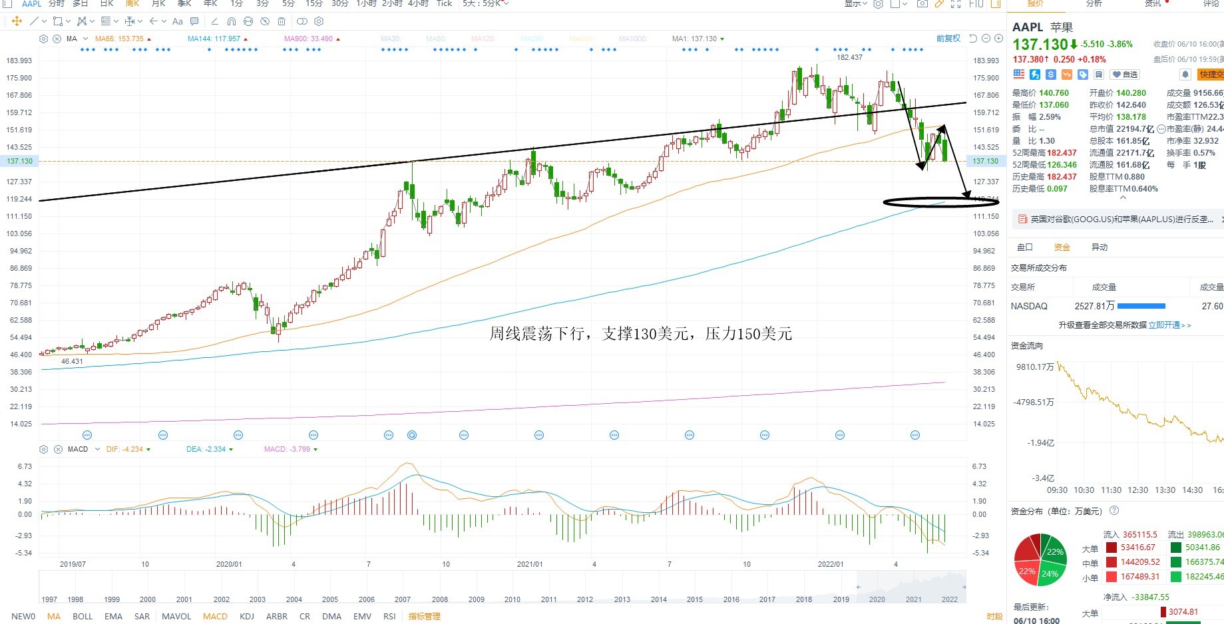This screenshot has width=1224, height=624.
Task: Toggle MA144 line via its label
Action: [x=214, y=39]
